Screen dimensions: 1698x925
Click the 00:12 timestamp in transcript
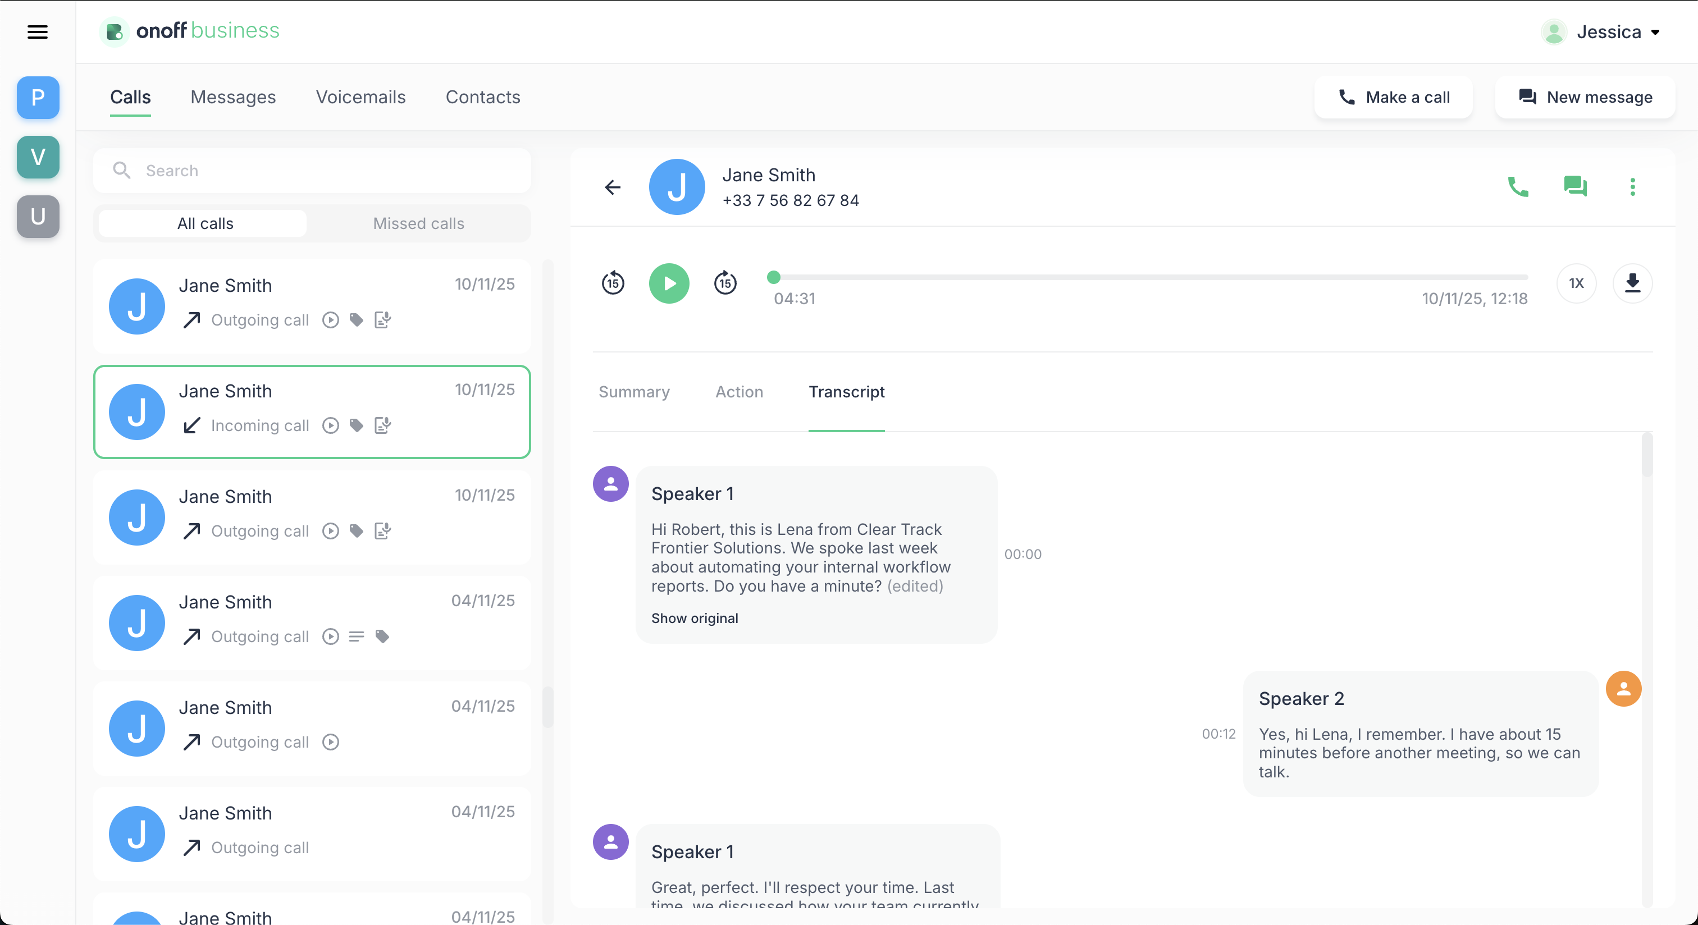[1219, 734]
